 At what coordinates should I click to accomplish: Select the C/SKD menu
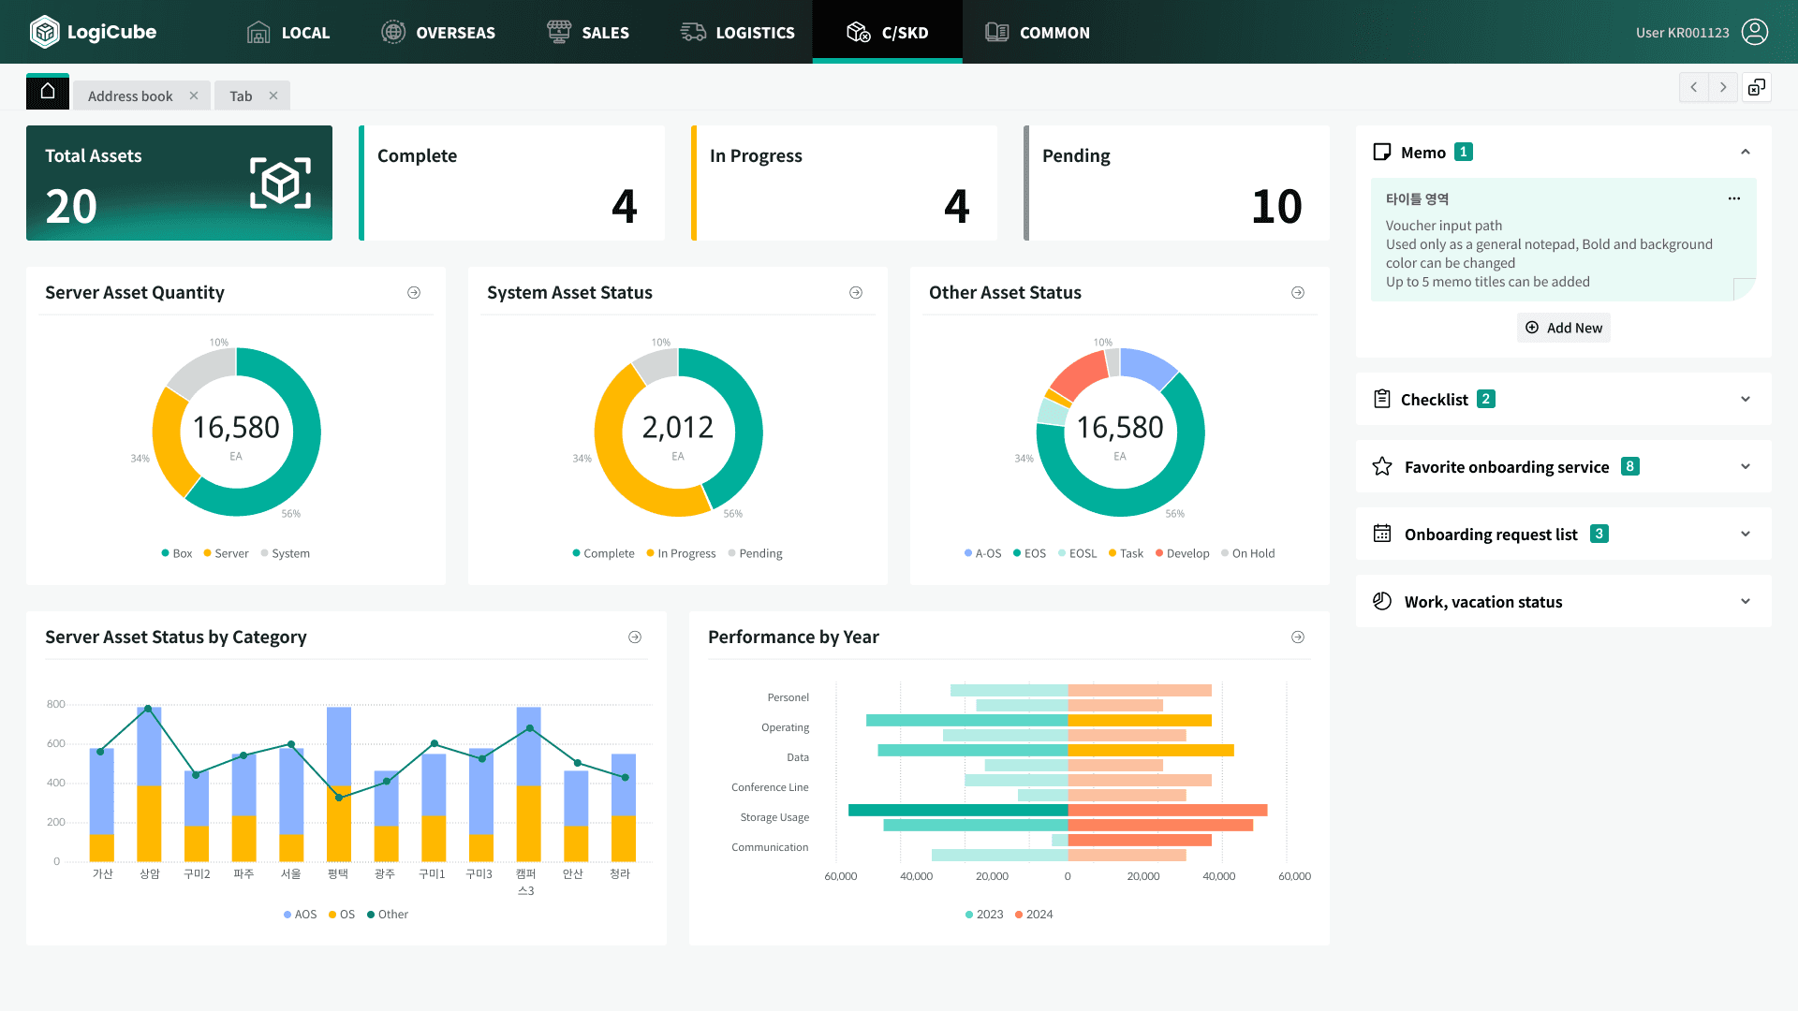pyautogui.click(x=888, y=33)
